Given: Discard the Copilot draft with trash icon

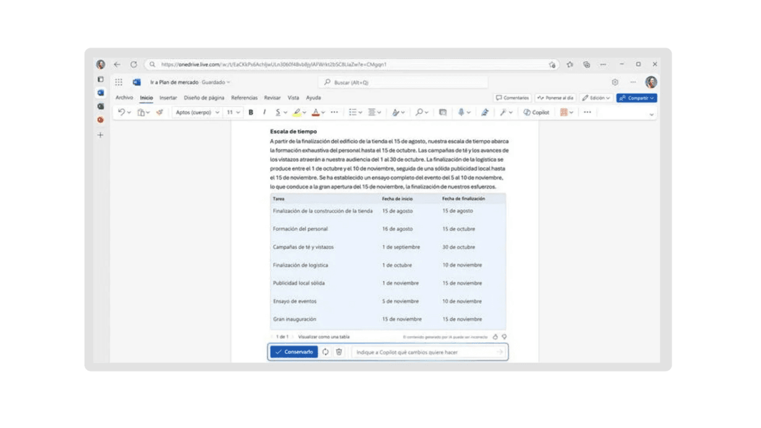Looking at the screenshot, I should (x=339, y=352).
